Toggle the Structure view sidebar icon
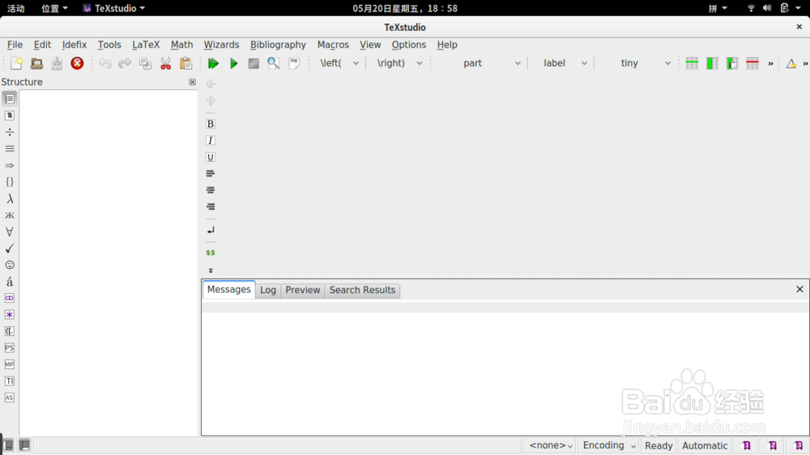This screenshot has width=810, height=455. (9, 99)
